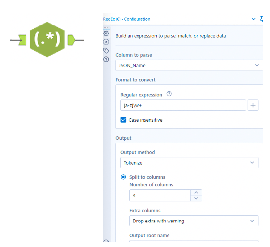Screen dimensions: 270x247
Task: Open the Annotation tag icon in sidebar
Action: (106, 51)
